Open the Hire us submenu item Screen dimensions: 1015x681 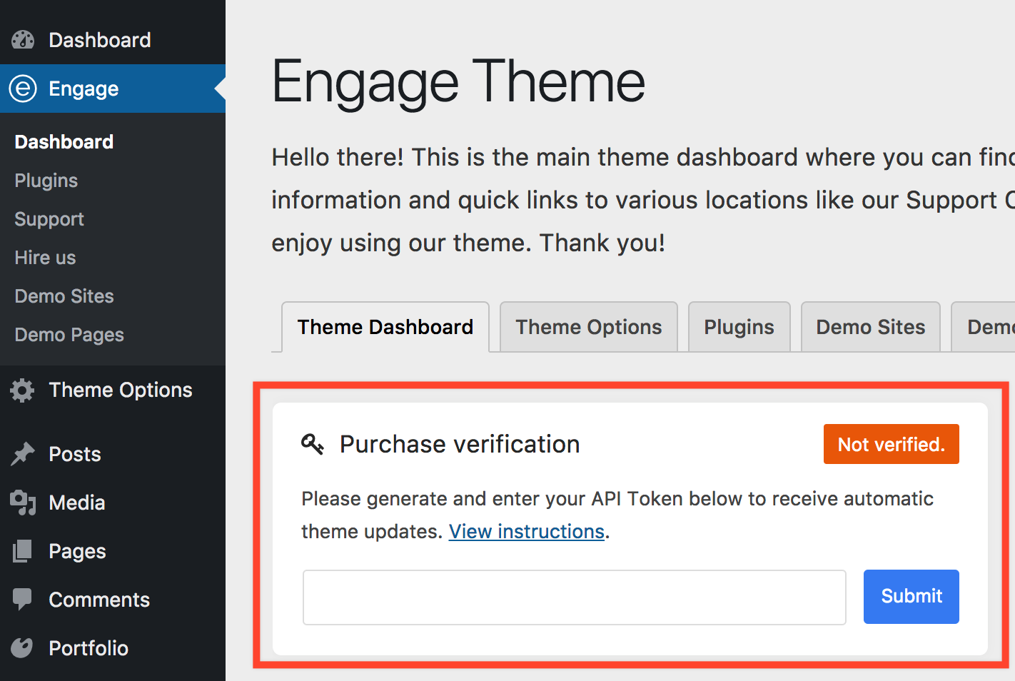[45, 258]
